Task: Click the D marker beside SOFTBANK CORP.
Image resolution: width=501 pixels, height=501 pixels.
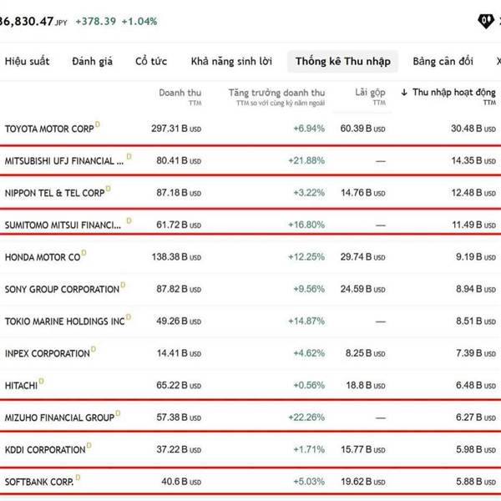Action: tap(78, 478)
